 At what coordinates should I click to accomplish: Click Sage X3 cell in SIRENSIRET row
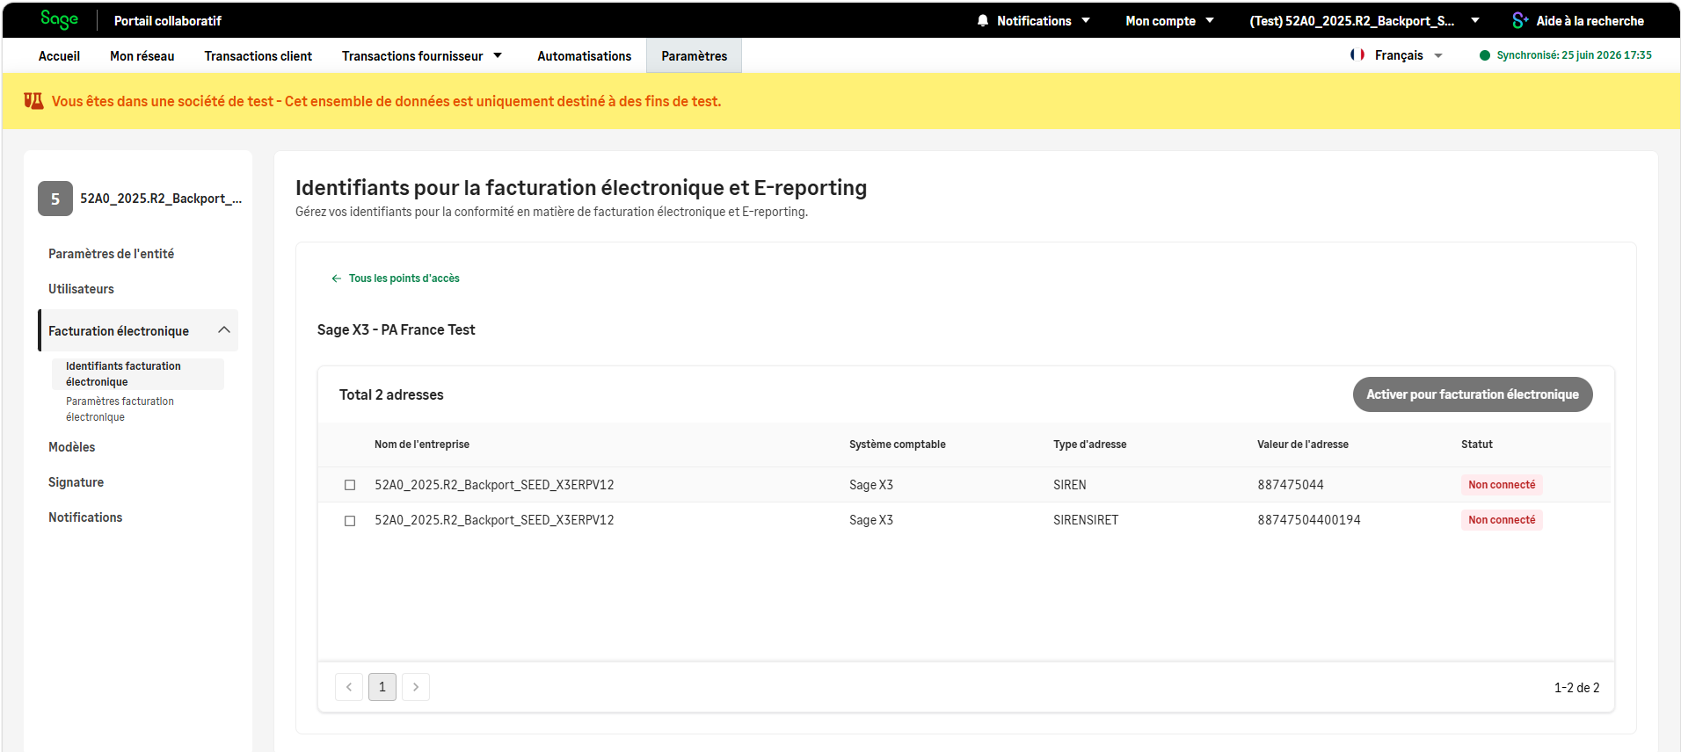(871, 520)
